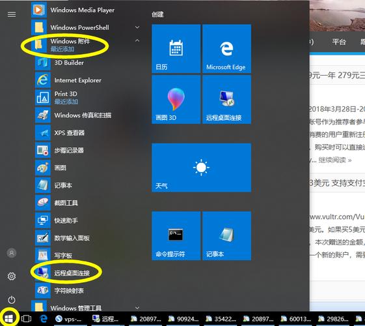Open 数学输入面板
365x326 pixels.
[88, 238]
